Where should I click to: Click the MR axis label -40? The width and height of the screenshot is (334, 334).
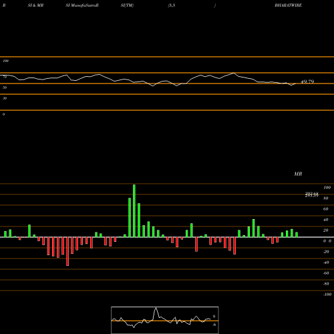(x=326, y=263)
